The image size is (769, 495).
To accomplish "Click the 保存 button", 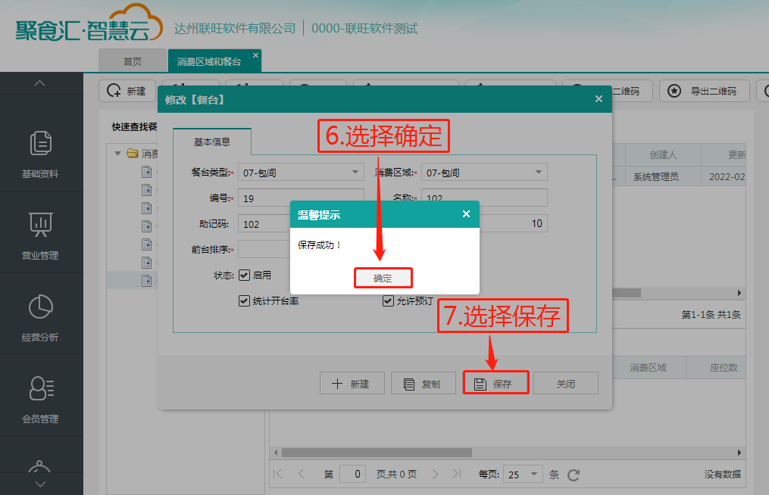I will [x=495, y=383].
